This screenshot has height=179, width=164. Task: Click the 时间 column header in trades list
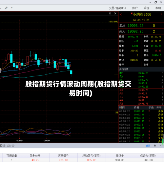(x=122, y=108)
